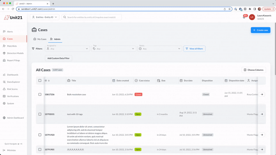Screen dimensions: 276x155
Task: Open row arrow for case 10791920
Action: (x=262, y=135)
